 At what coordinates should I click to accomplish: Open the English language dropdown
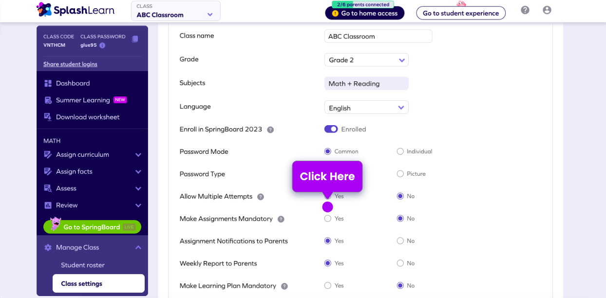click(x=366, y=108)
